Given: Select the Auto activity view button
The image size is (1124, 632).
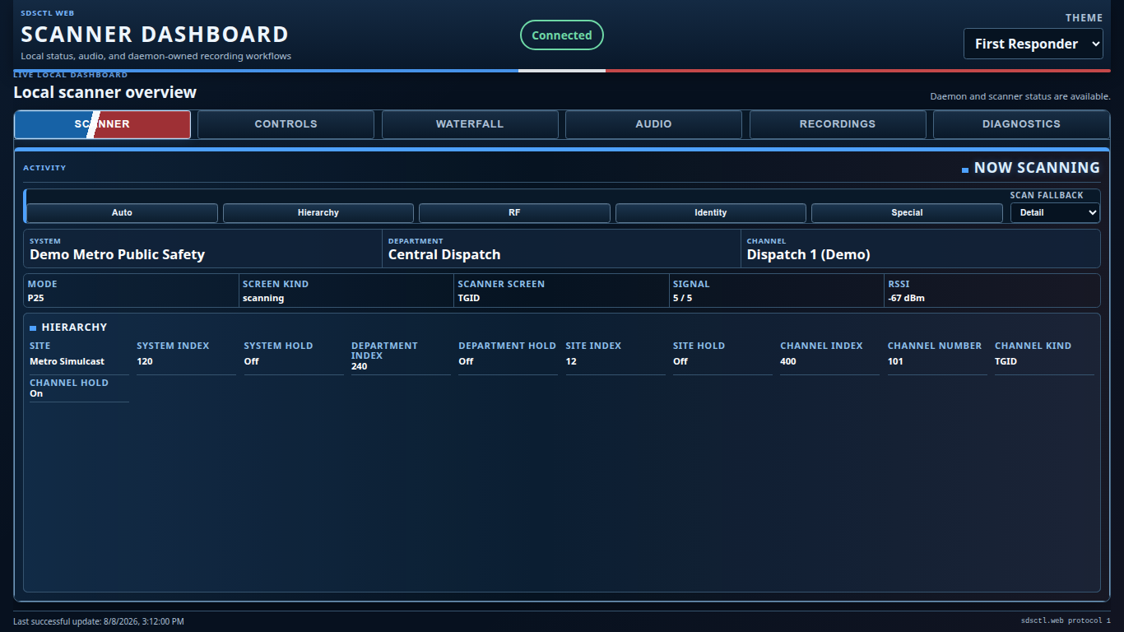Looking at the screenshot, I should point(122,213).
